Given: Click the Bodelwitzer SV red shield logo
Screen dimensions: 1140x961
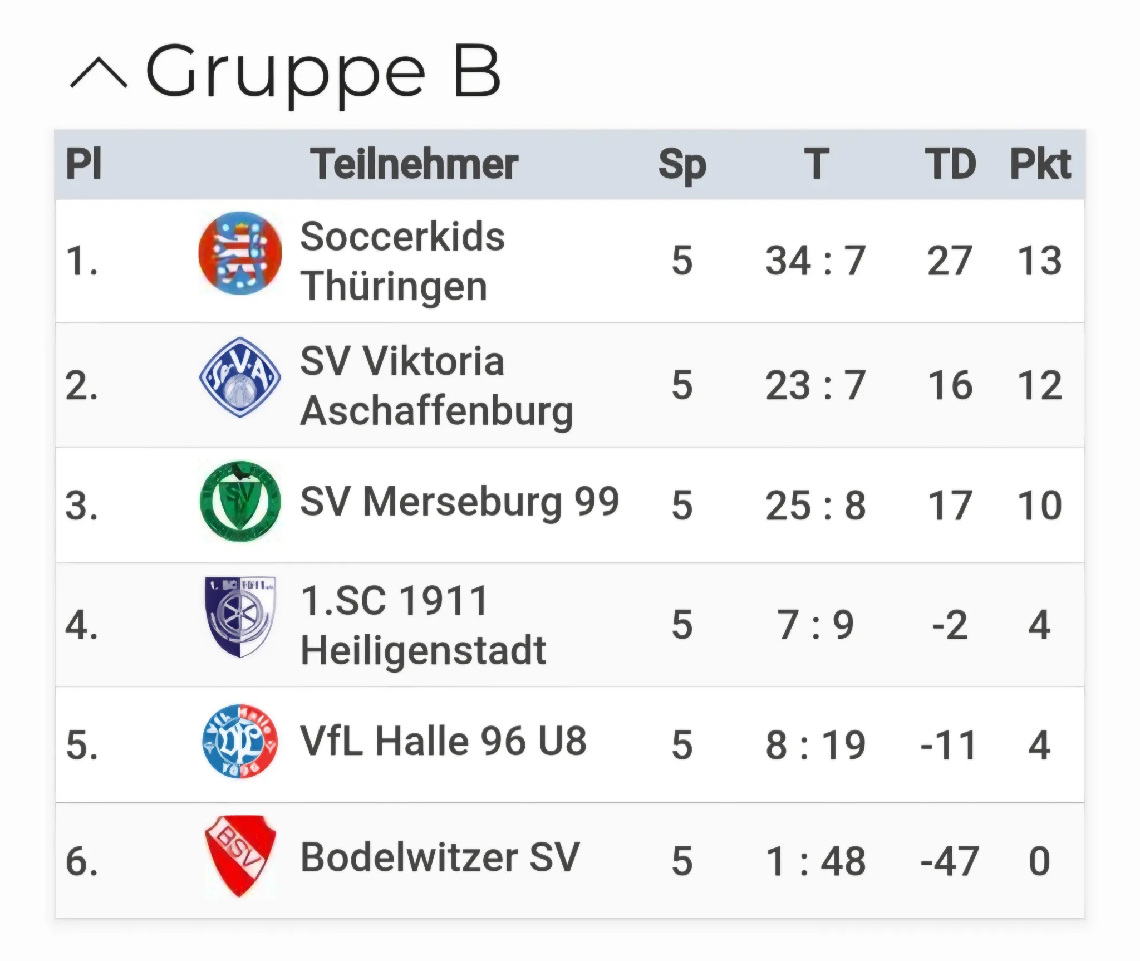Looking at the screenshot, I should pos(240,856).
